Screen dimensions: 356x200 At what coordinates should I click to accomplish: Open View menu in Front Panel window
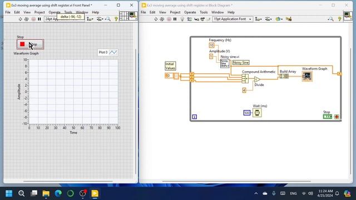pos(27,12)
